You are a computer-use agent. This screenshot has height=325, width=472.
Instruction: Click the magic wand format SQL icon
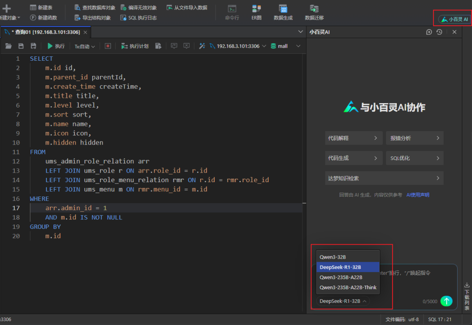[202, 46]
